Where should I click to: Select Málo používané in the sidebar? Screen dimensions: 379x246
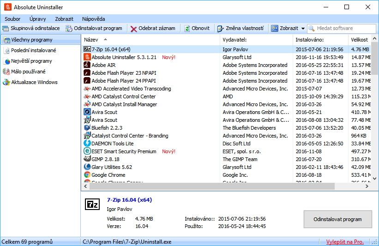click(x=28, y=72)
